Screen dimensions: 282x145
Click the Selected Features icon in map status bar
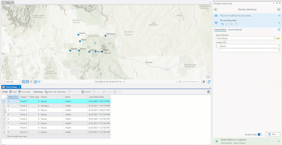pos(180,82)
